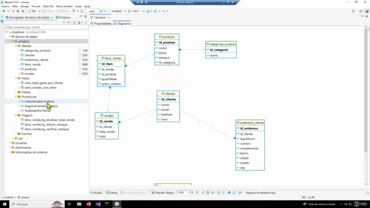The image size is (370, 208).
Task: Click the Atualizar diagram button
Action: [97, 192]
